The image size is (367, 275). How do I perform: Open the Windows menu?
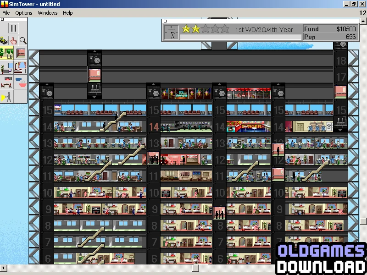pos(48,13)
